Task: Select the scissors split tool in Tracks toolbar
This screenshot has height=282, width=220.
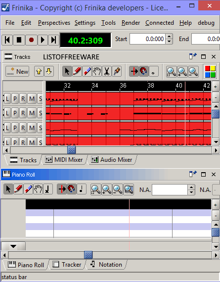Action: pyautogui.click(x=107, y=71)
